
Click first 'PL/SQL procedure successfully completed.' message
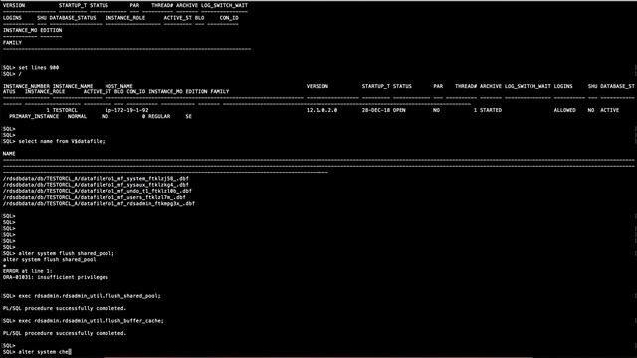(x=65, y=308)
